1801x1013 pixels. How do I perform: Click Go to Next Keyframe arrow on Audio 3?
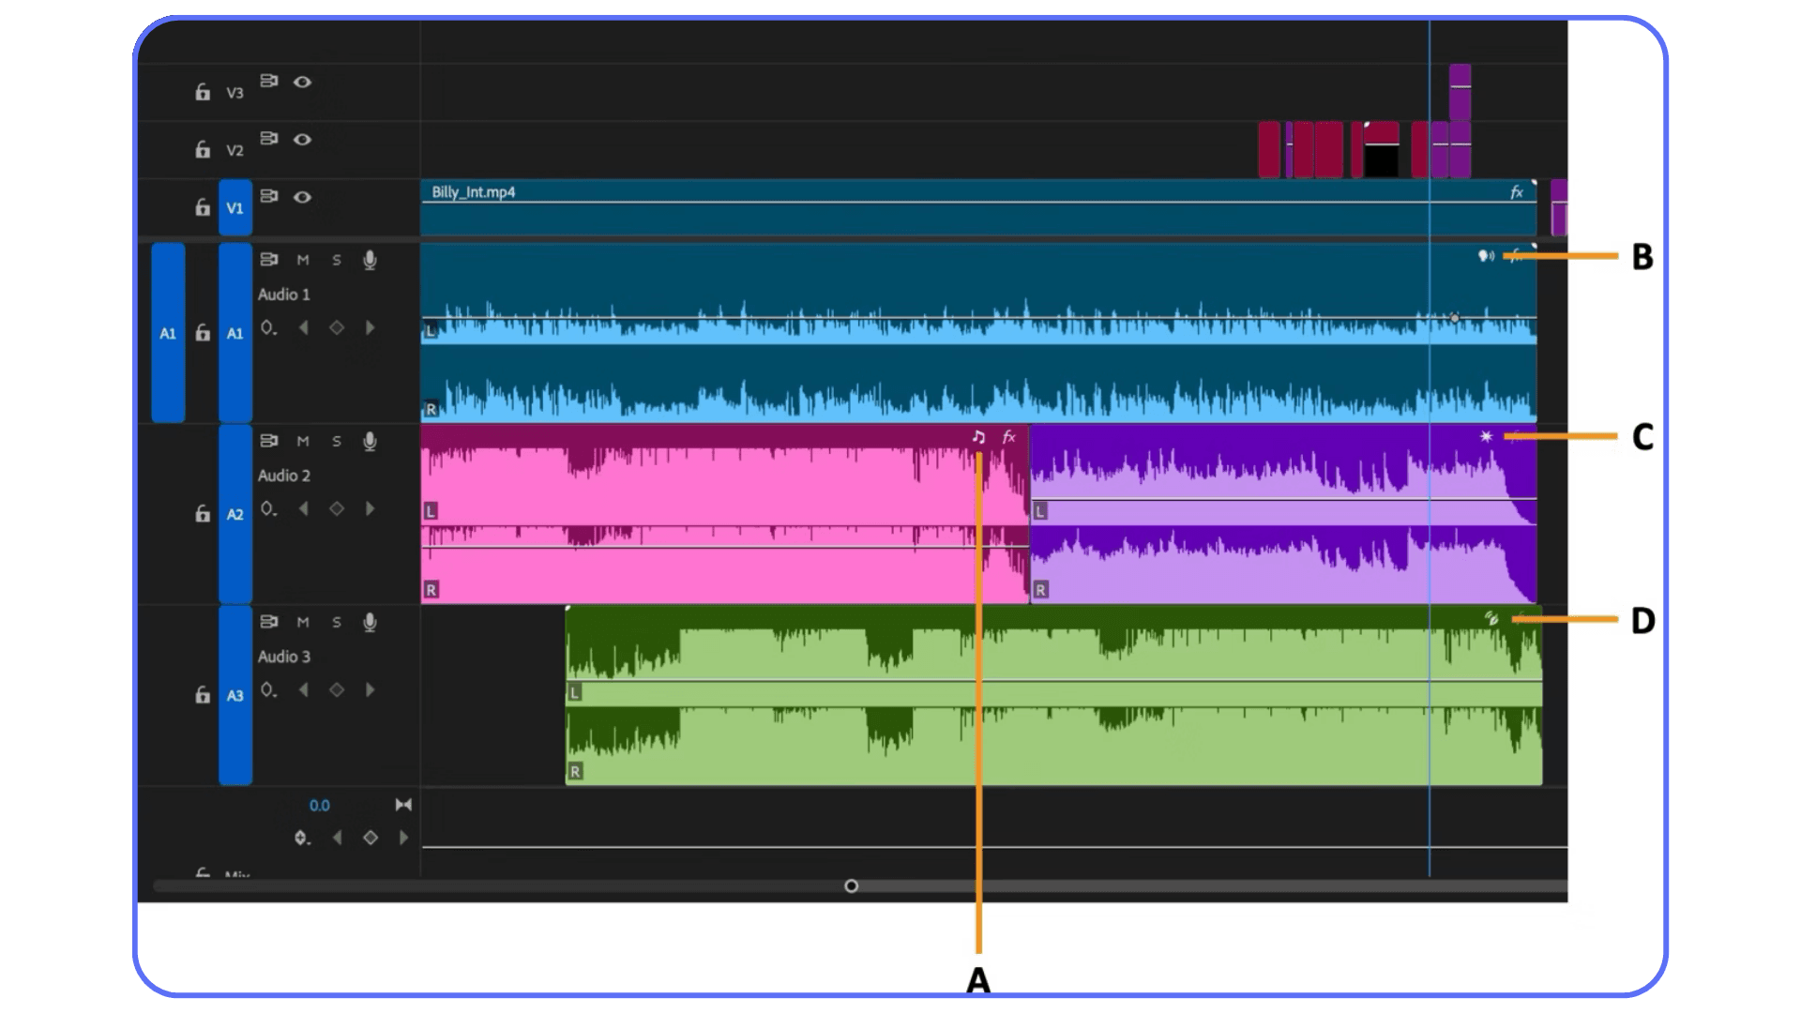(x=369, y=688)
